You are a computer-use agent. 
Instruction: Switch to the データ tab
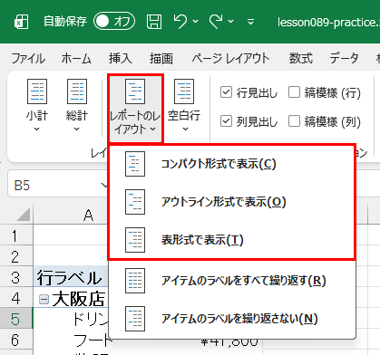click(344, 58)
